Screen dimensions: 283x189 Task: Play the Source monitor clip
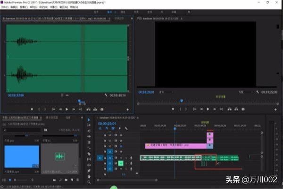(x=67, y=109)
